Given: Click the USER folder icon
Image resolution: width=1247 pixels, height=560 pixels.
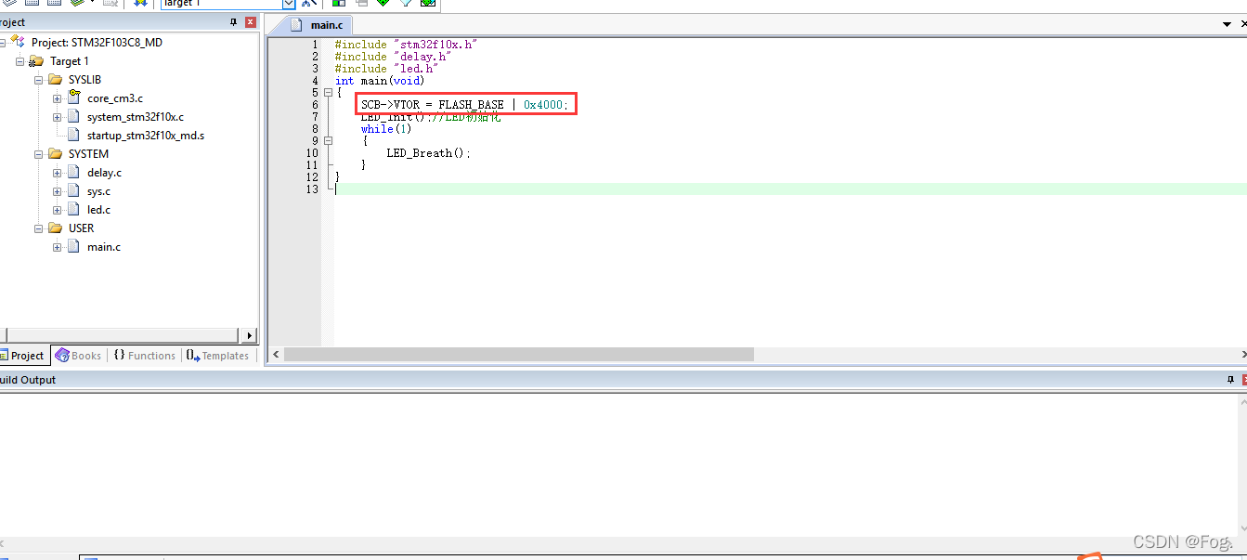Looking at the screenshot, I should [55, 228].
